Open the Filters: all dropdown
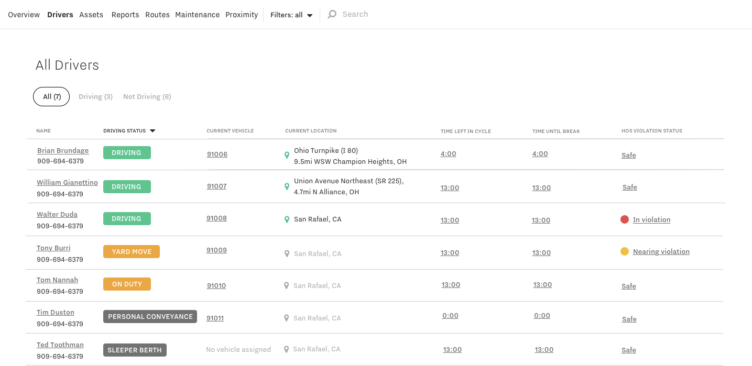 (291, 15)
